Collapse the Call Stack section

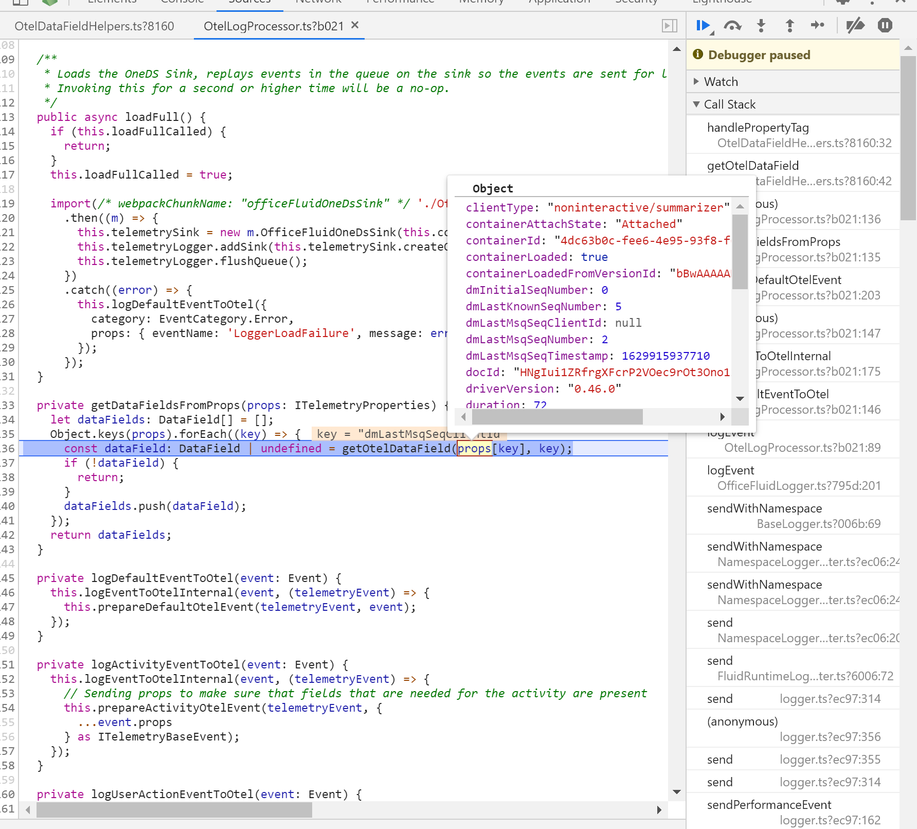[x=697, y=104]
